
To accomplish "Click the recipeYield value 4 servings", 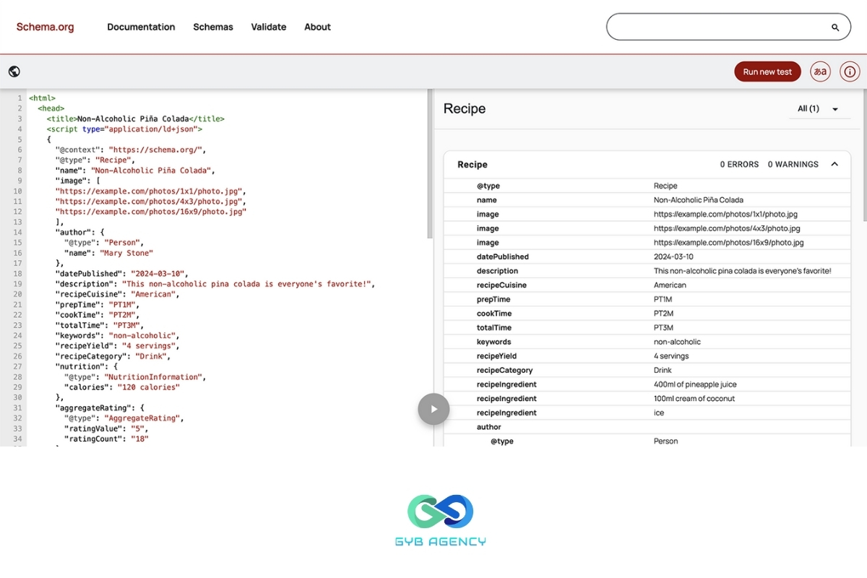I will [671, 356].
